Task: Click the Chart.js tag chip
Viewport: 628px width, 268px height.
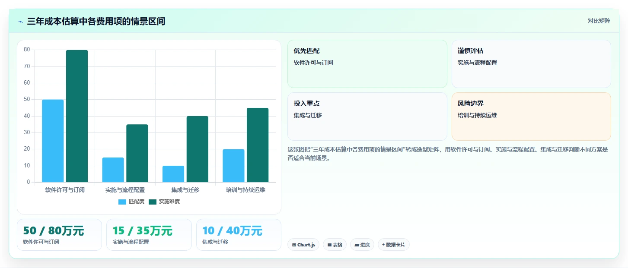Action: (x=303, y=245)
